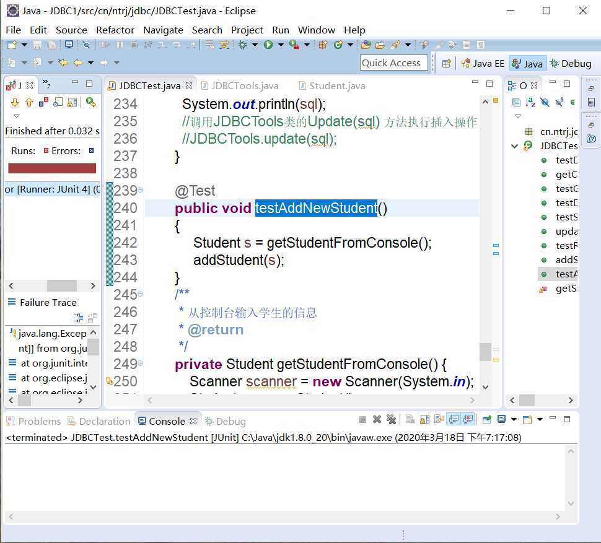Click Collapse All in Outline toolbar

click(x=516, y=102)
